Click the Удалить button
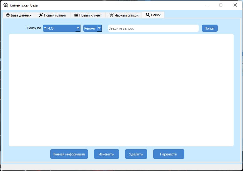The width and height of the screenshot is (243, 171). pos(136,154)
